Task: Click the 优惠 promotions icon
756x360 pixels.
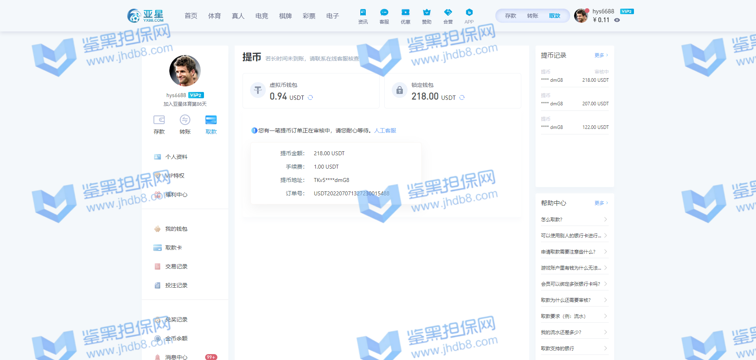Action: point(405,13)
